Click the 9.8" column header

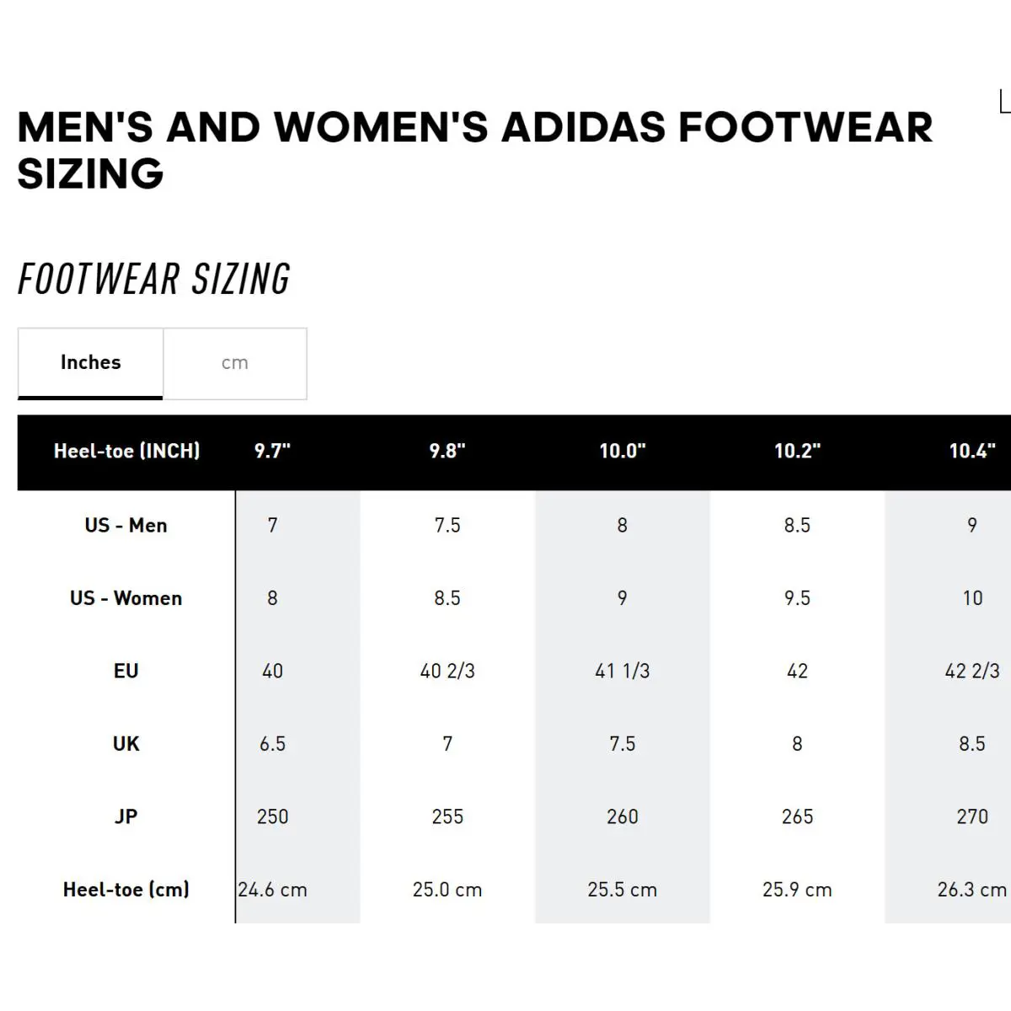447,452
